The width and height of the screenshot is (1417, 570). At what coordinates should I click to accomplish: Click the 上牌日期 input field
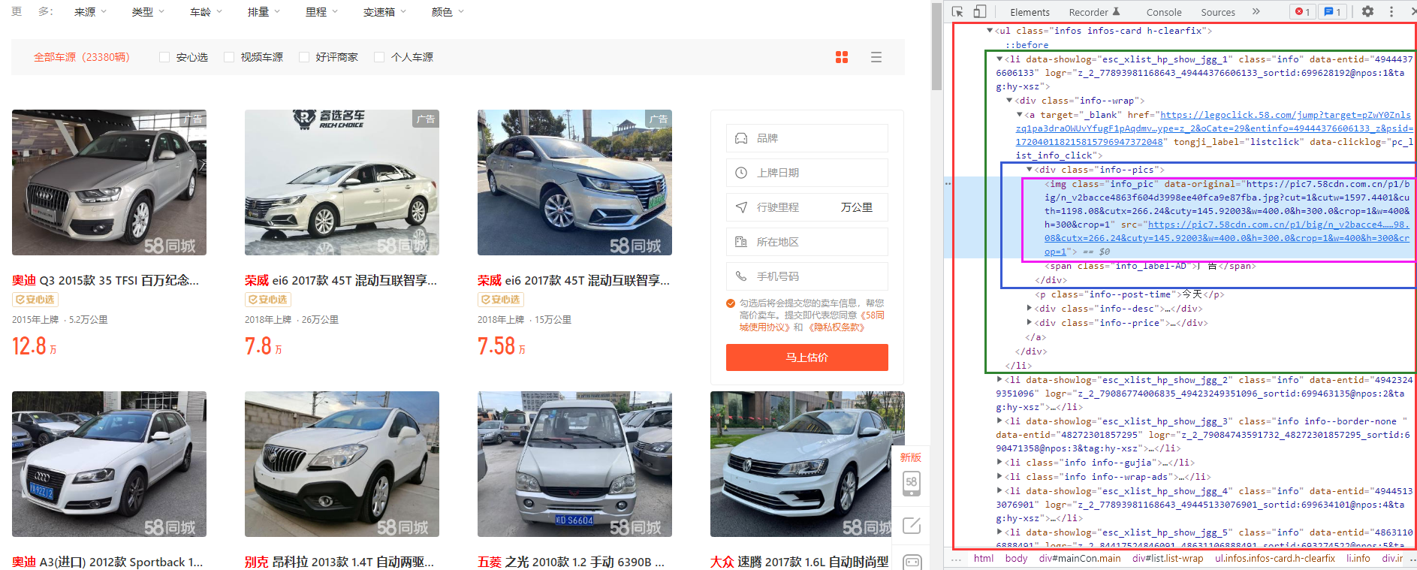click(807, 173)
